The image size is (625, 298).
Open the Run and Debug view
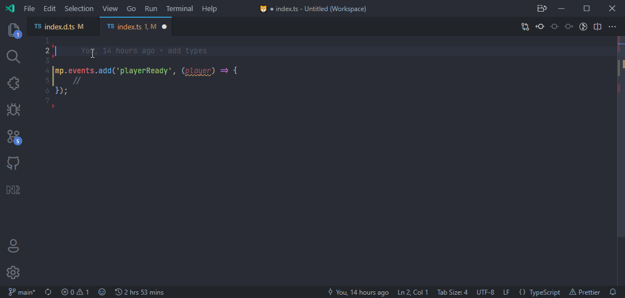coord(13,109)
